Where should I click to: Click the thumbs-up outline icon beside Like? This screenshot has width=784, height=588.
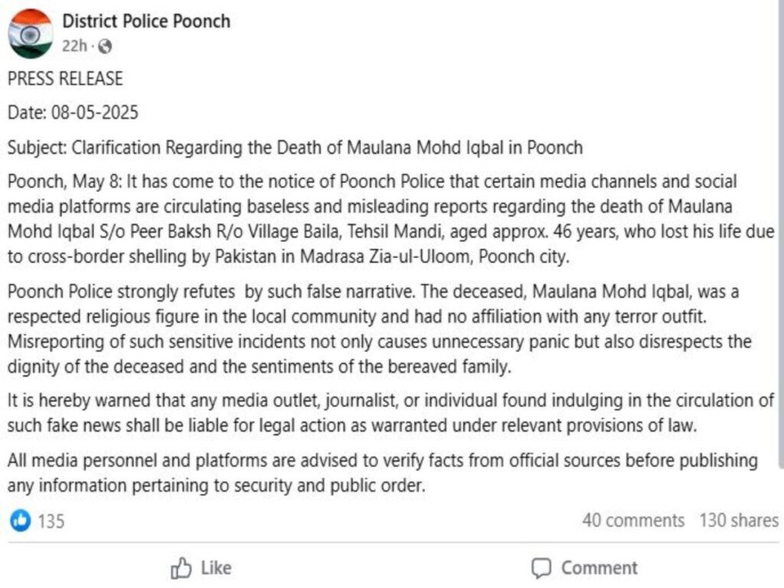click(x=181, y=568)
